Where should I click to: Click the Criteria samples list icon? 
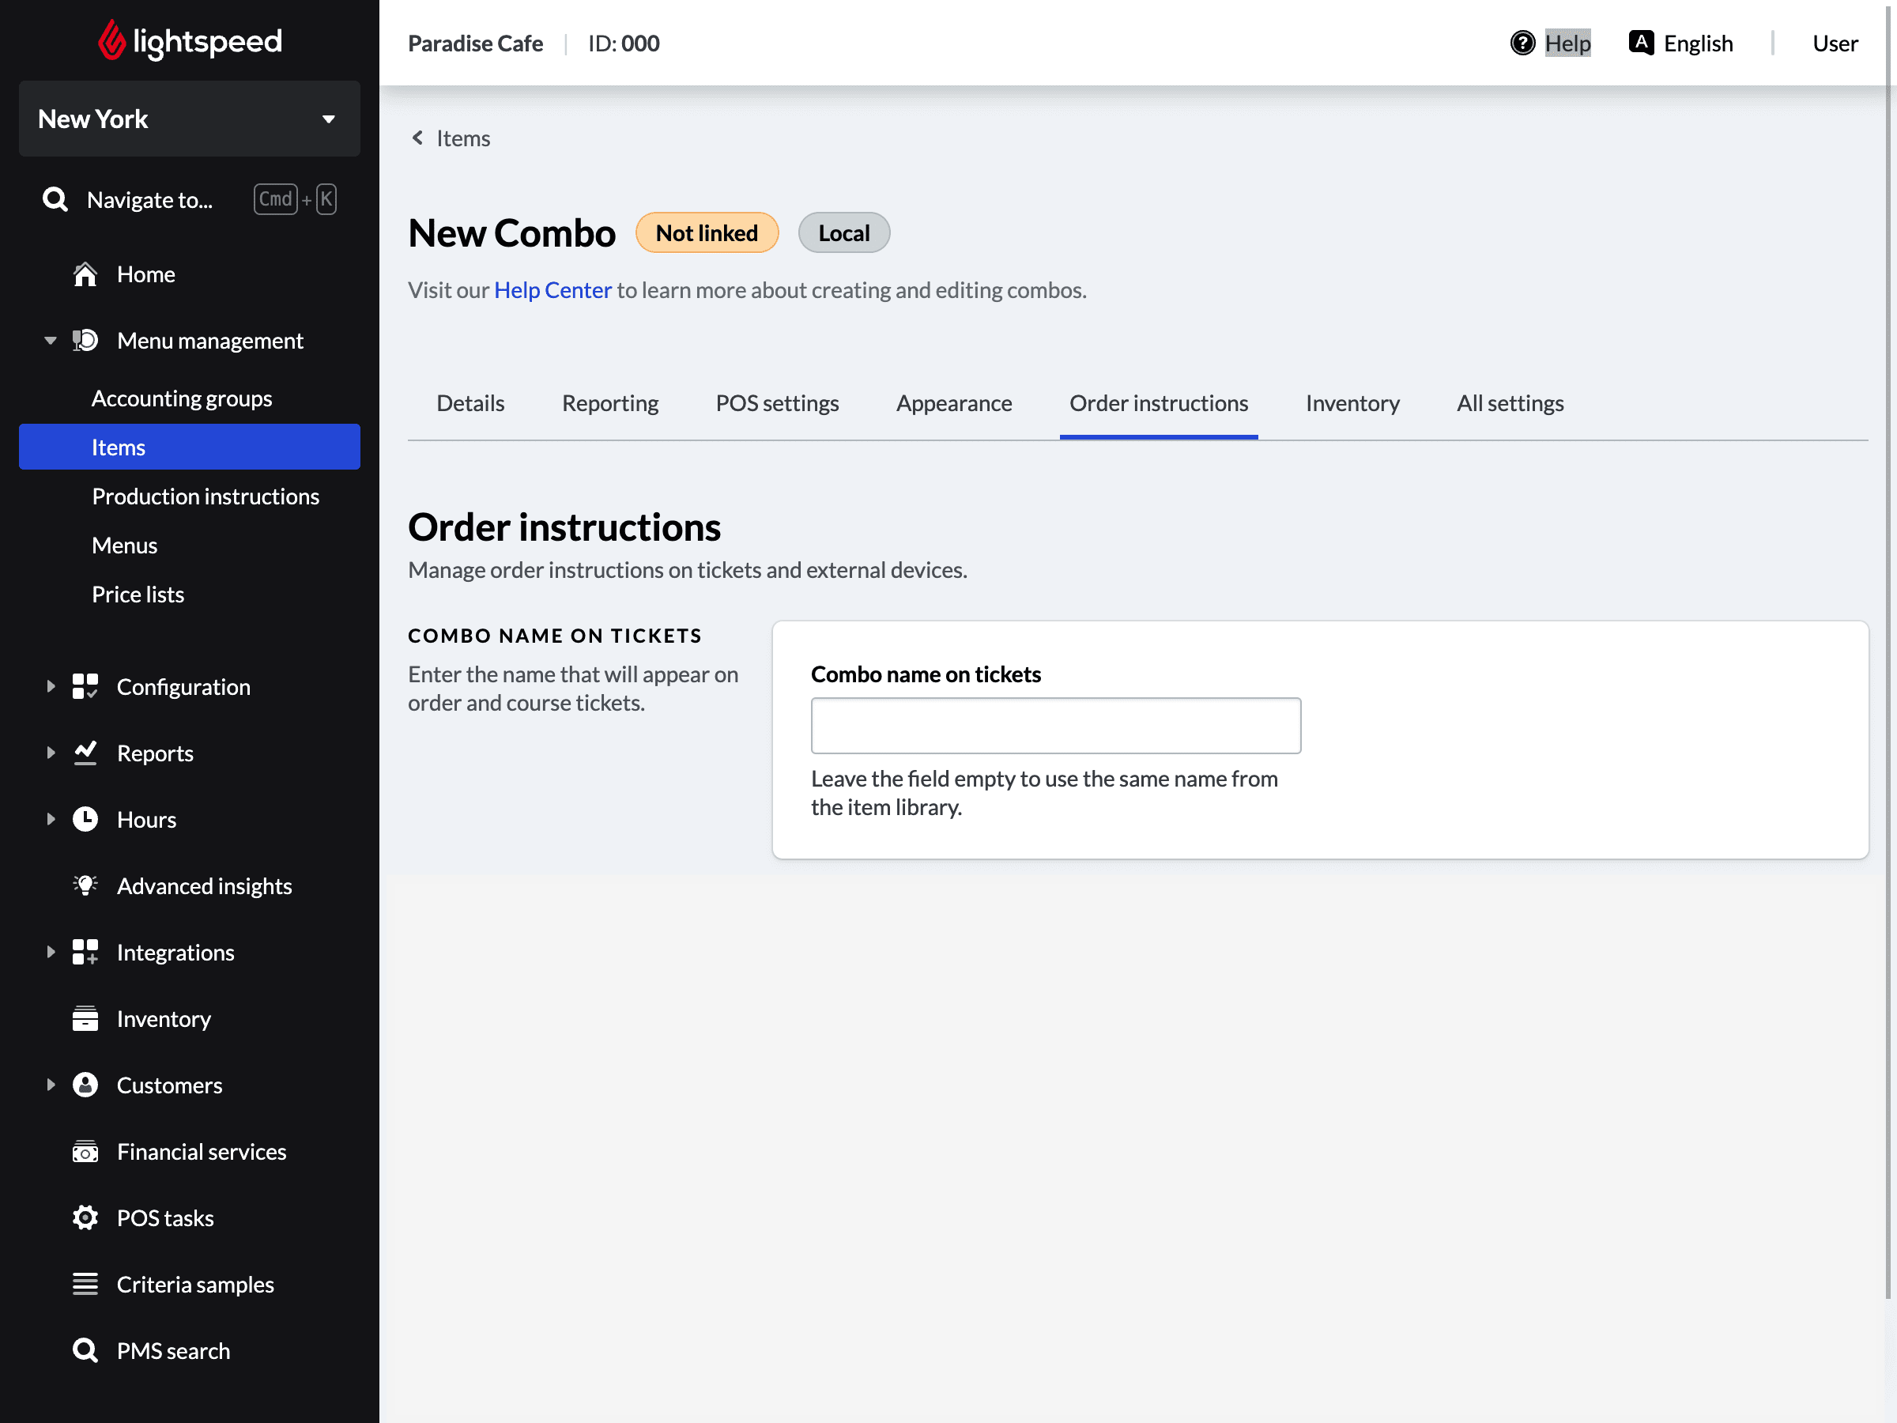(85, 1283)
